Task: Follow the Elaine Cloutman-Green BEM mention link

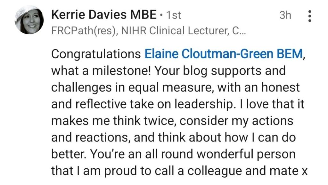Action: (223, 54)
